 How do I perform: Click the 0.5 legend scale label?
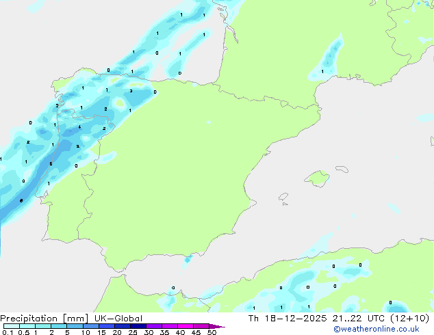(23, 332)
